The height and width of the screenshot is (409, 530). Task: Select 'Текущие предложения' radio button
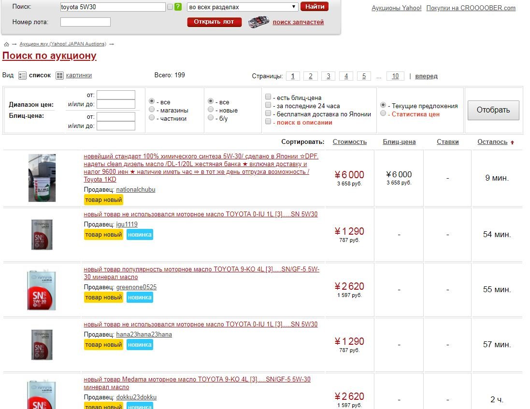pyautogui.click(x=383, y=105)
